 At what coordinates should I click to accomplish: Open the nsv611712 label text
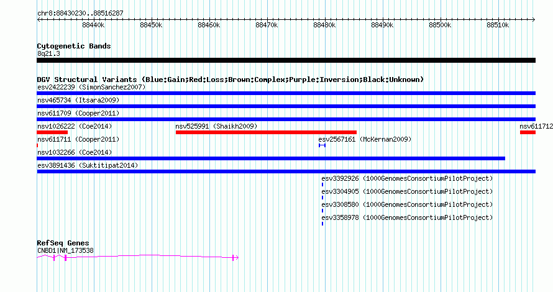pos(536,126)
